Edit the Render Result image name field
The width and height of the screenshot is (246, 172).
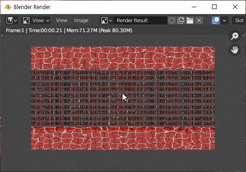(x=140, y=20)
